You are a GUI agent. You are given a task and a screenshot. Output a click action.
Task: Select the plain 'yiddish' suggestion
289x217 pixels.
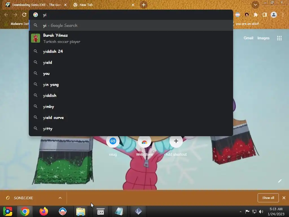pyautogui.click(x=131, y=96)
